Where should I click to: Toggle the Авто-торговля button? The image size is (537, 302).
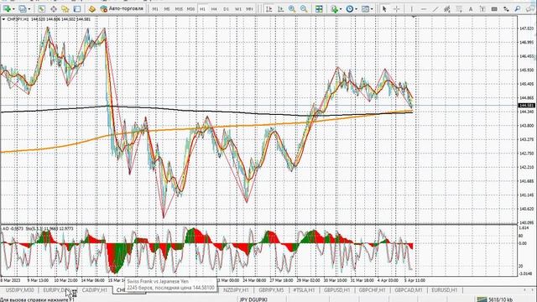[x=122, y=9]
